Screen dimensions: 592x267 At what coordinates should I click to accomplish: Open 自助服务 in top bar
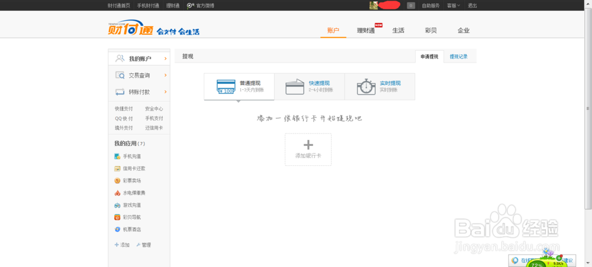[431, 5]
